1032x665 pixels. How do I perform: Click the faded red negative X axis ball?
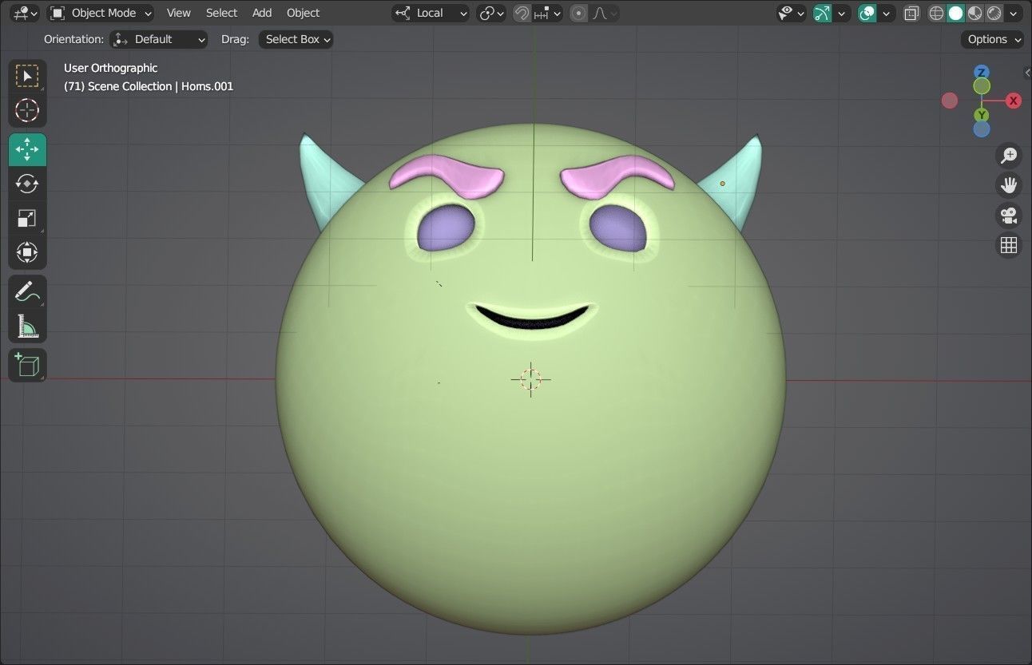click(x=950, y=101)
